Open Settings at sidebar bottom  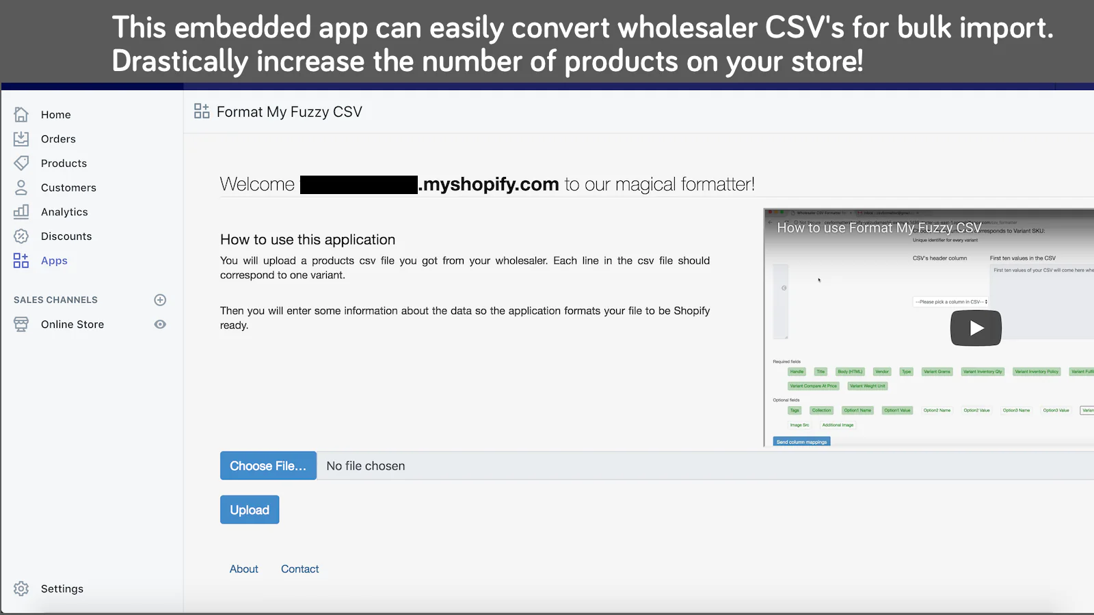pyautogui.click(x=62, y=588)
